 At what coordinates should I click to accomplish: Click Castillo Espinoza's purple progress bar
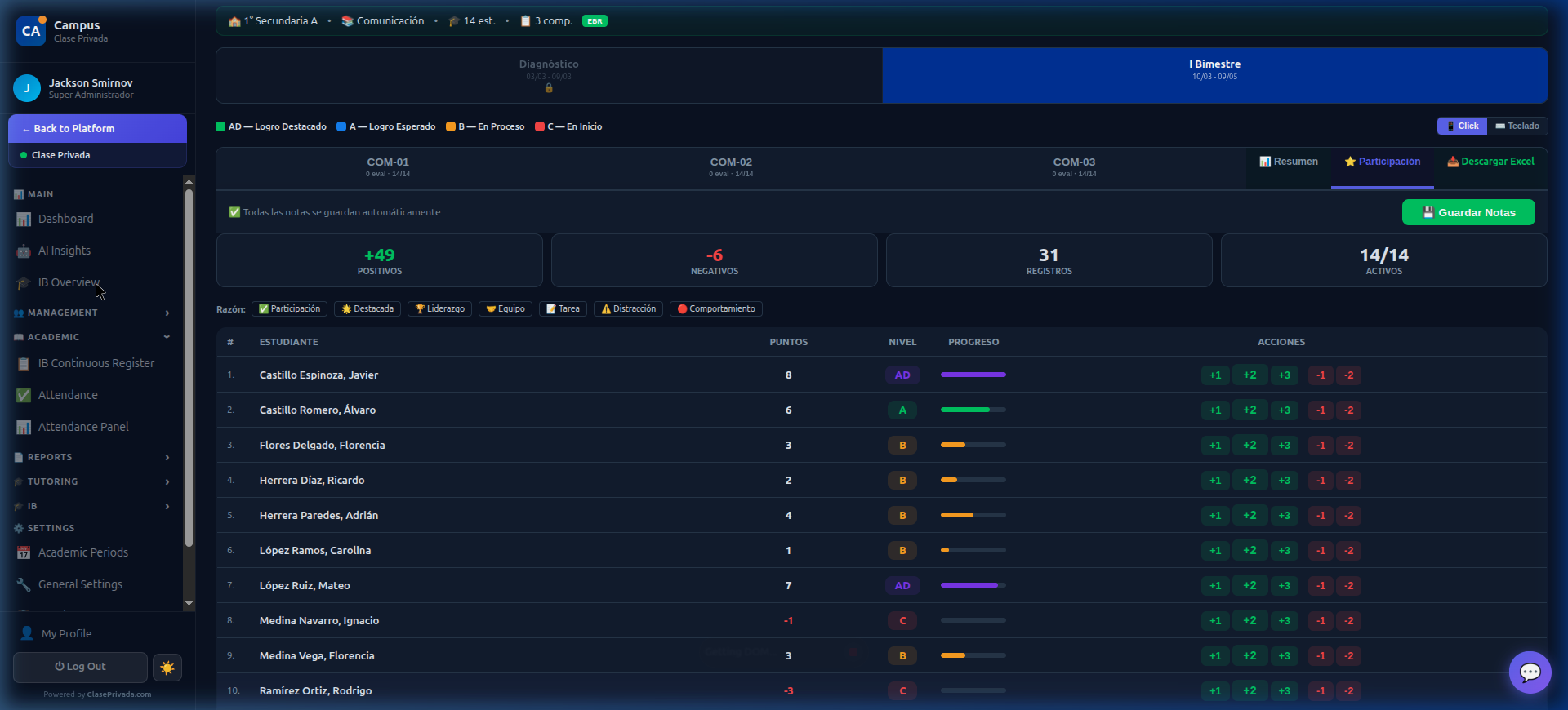tap(973, 375)
